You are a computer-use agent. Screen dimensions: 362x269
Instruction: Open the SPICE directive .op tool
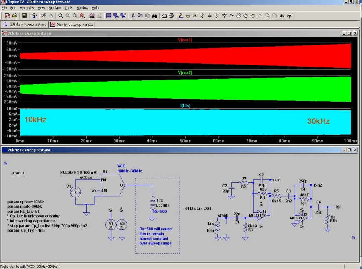pyautogui.click(x=289, y=16)
